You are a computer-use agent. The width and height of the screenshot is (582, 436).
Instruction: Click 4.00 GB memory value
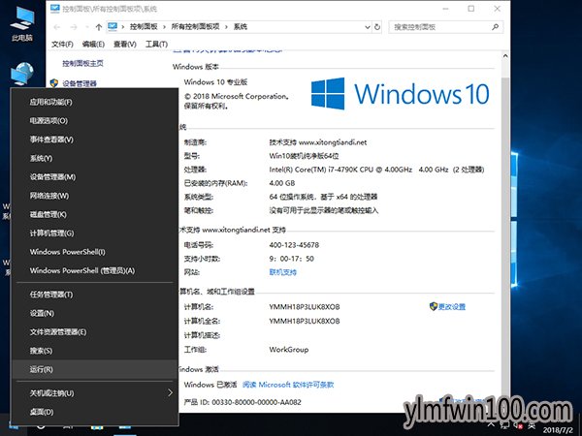tap(282, 183)
